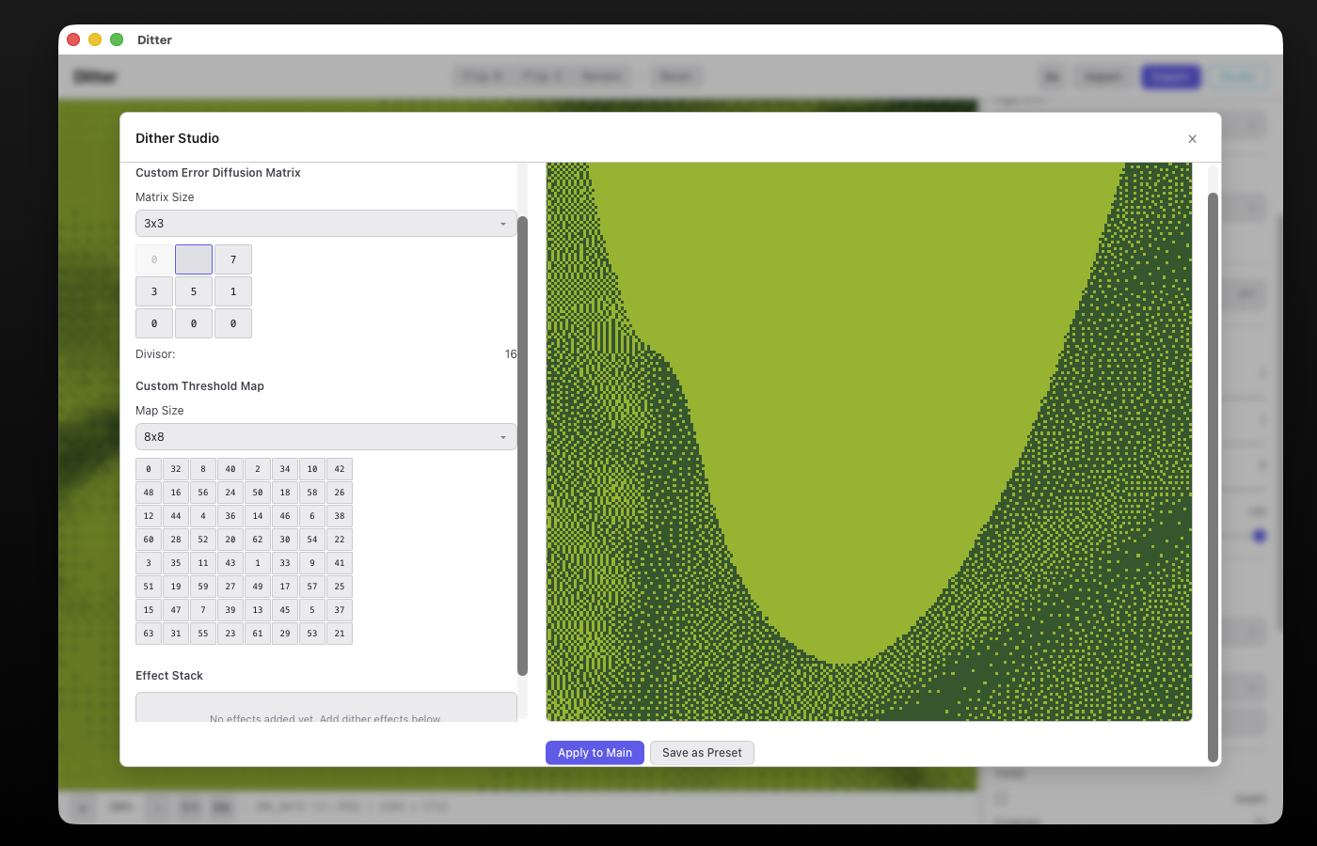Click the chevron on the Matrix Size selector
The width and height of the screenshot is (1317, 846).
[x=503, y=224]
